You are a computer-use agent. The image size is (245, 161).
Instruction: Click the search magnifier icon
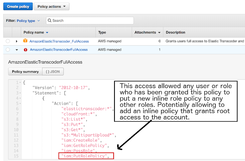click(49, 20)
